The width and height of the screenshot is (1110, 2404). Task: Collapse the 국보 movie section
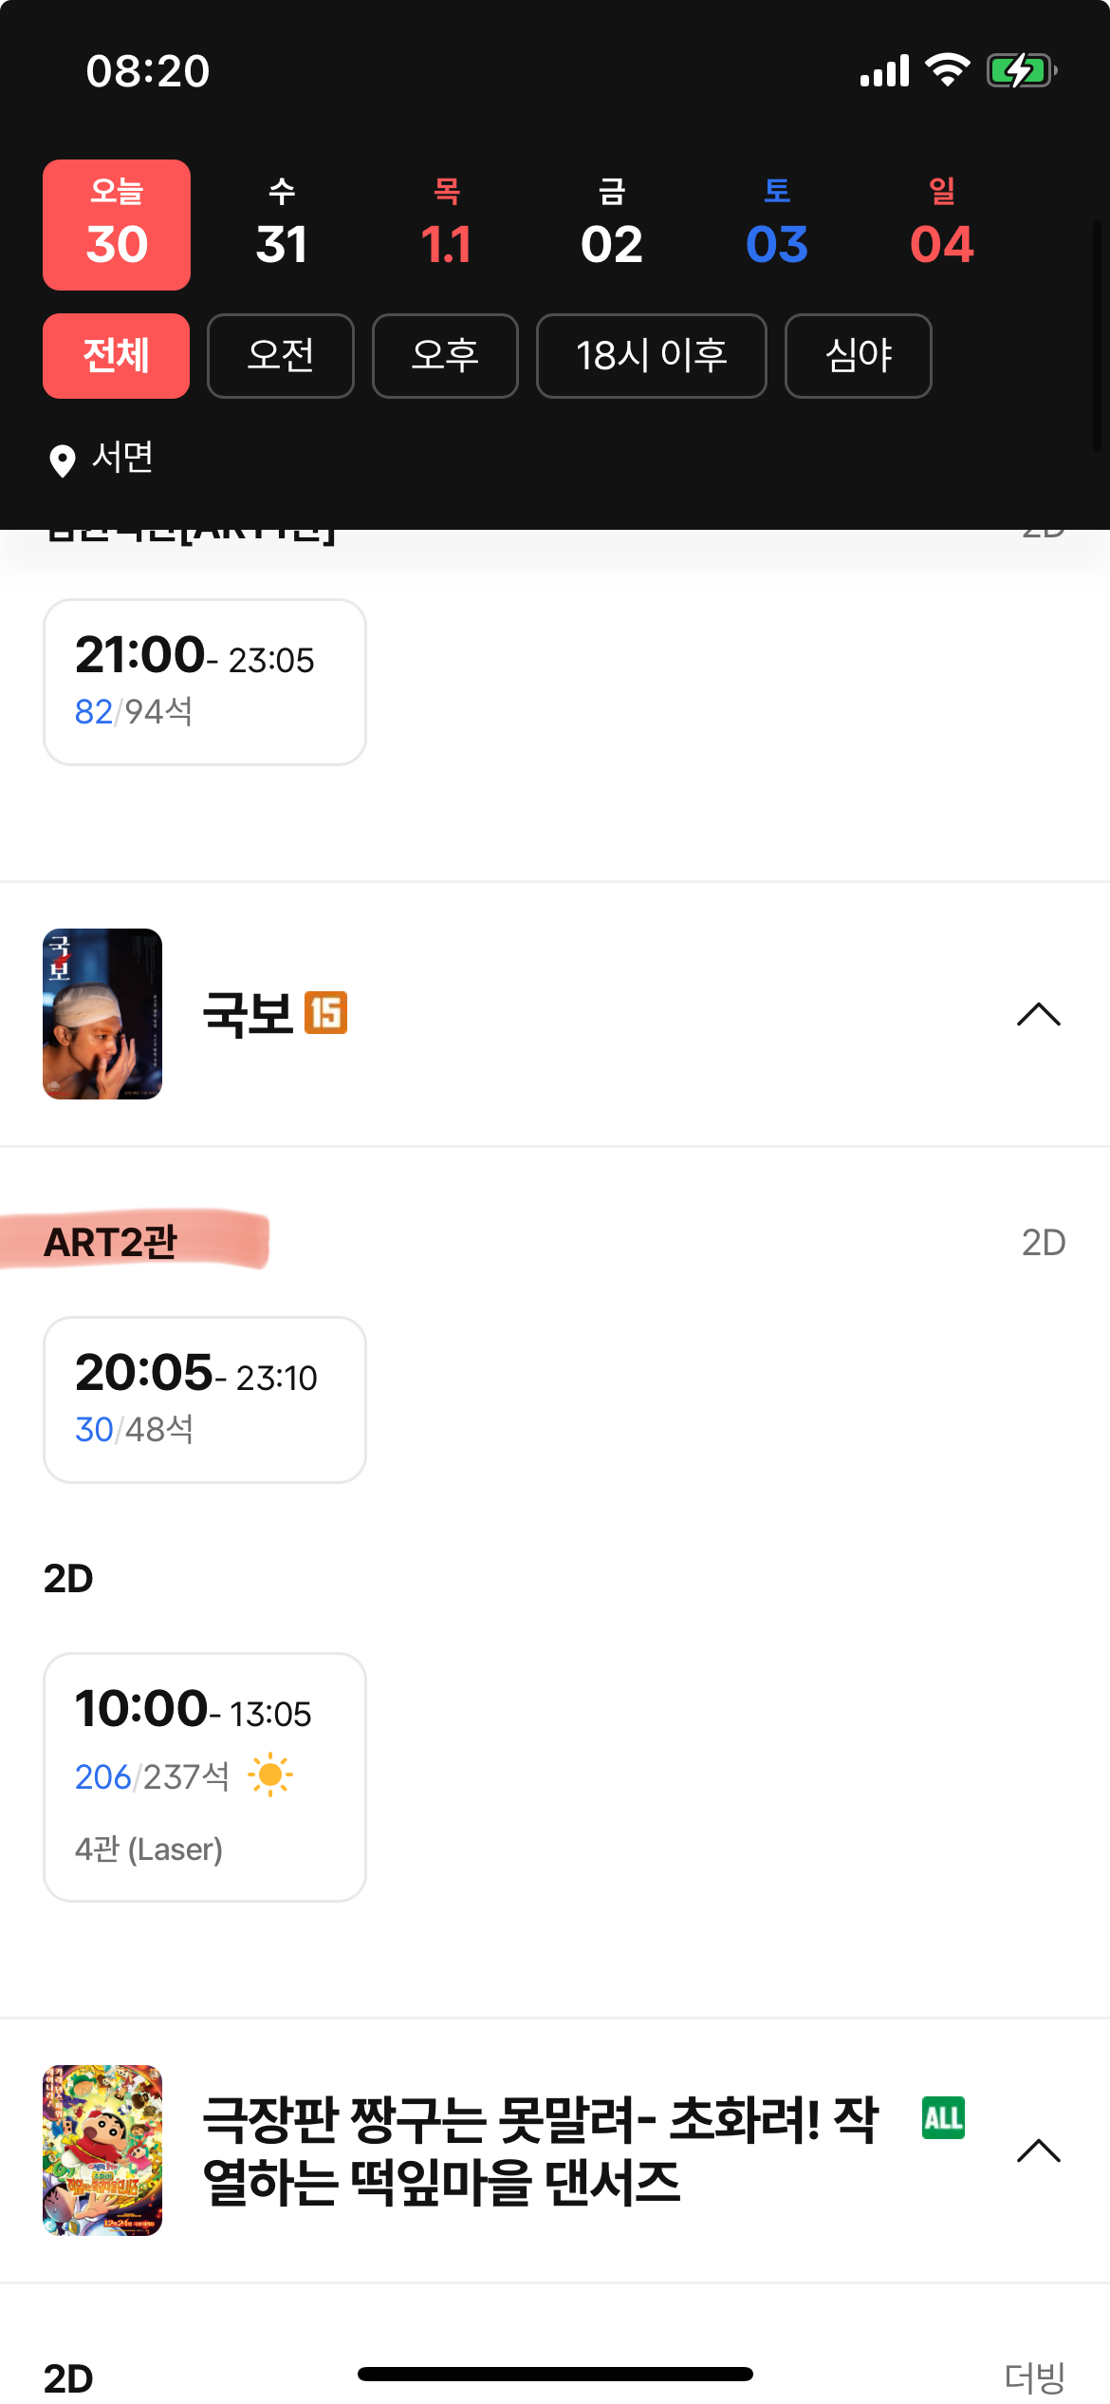[x=1038, y=1014]
